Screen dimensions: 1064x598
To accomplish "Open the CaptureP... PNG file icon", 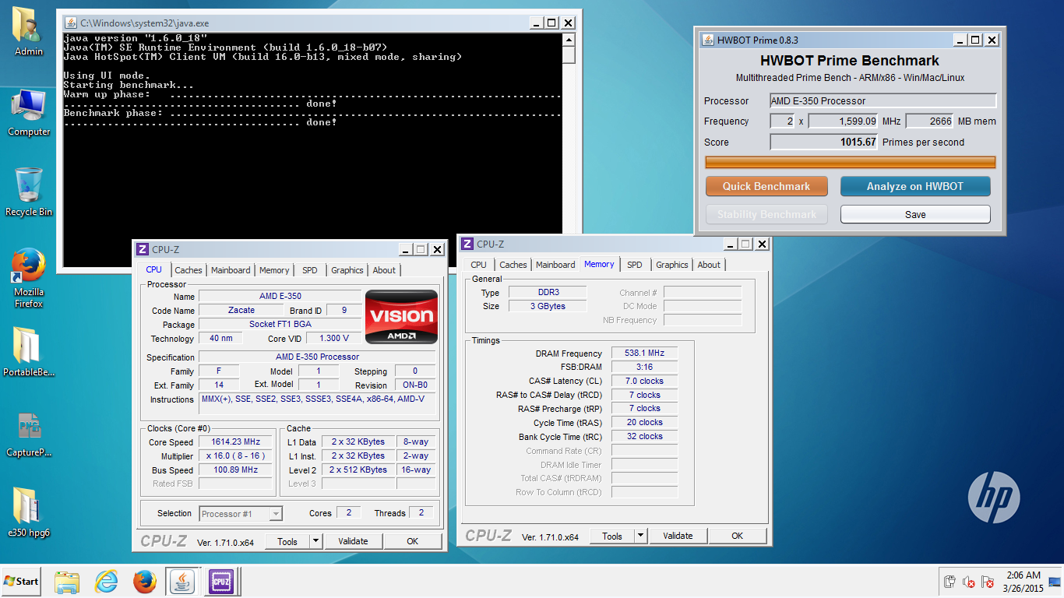I will coord(29,434).
